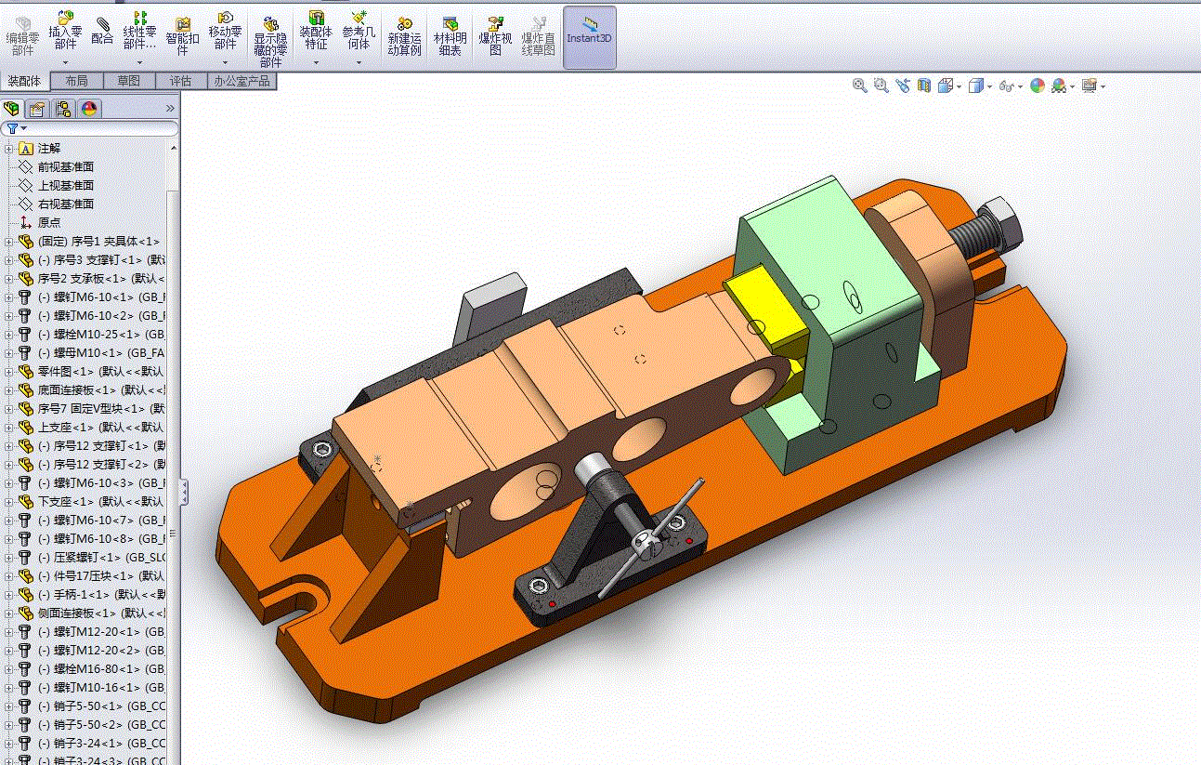This screenshot has height=765, width=1201.
Task: Choose the Linear Component Pattern (线性零部件) tool
Action: coord(139,31)
